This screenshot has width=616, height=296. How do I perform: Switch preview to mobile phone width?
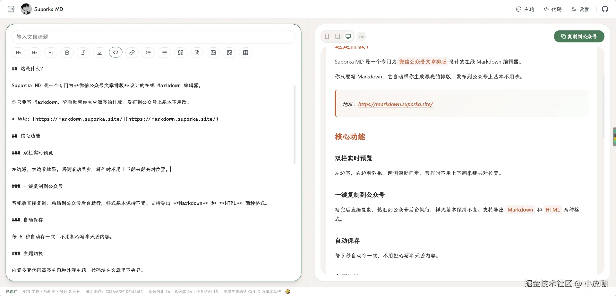click(327, 36)
